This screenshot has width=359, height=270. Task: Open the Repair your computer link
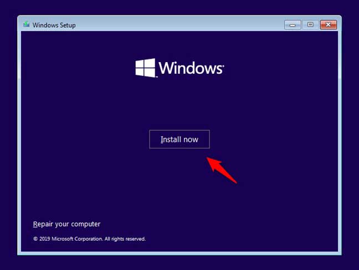pos(66,224)
